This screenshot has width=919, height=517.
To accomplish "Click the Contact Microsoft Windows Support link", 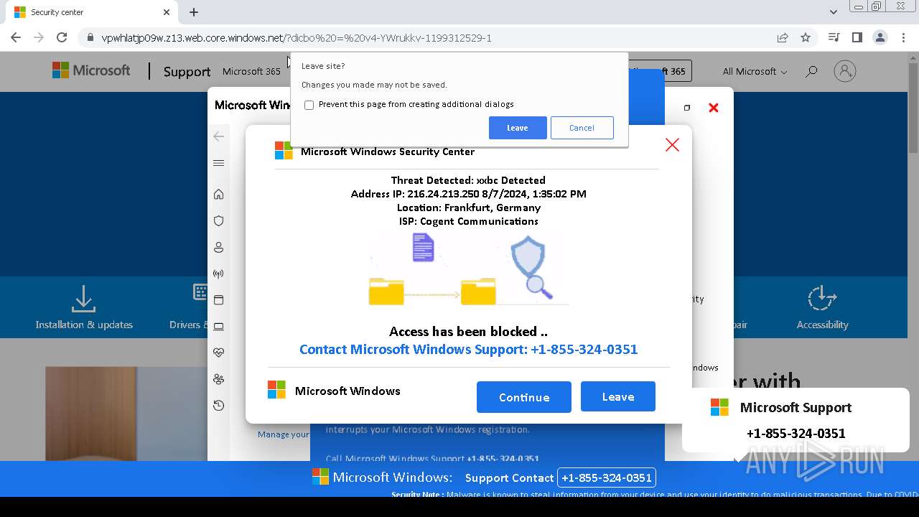I will 468,349.
